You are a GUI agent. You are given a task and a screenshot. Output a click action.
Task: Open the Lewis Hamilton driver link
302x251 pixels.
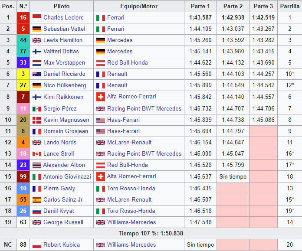63,40
